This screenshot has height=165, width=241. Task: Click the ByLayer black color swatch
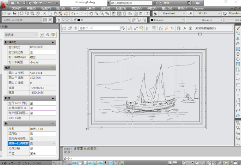pyautogui.click(x=152, y=20)
